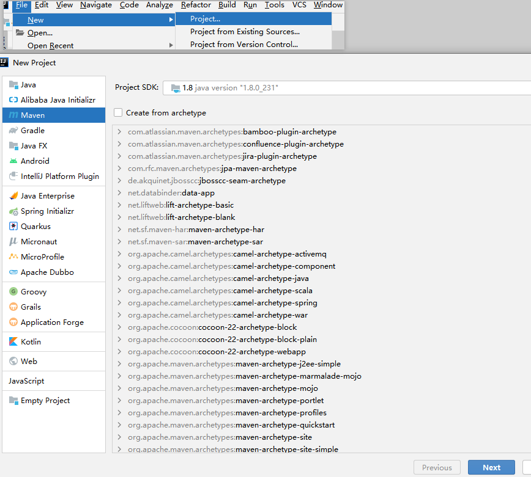Expand maven-archetype-quickstart chevron
This screenshot has height=477, width=531.
[x=119, y=424]
